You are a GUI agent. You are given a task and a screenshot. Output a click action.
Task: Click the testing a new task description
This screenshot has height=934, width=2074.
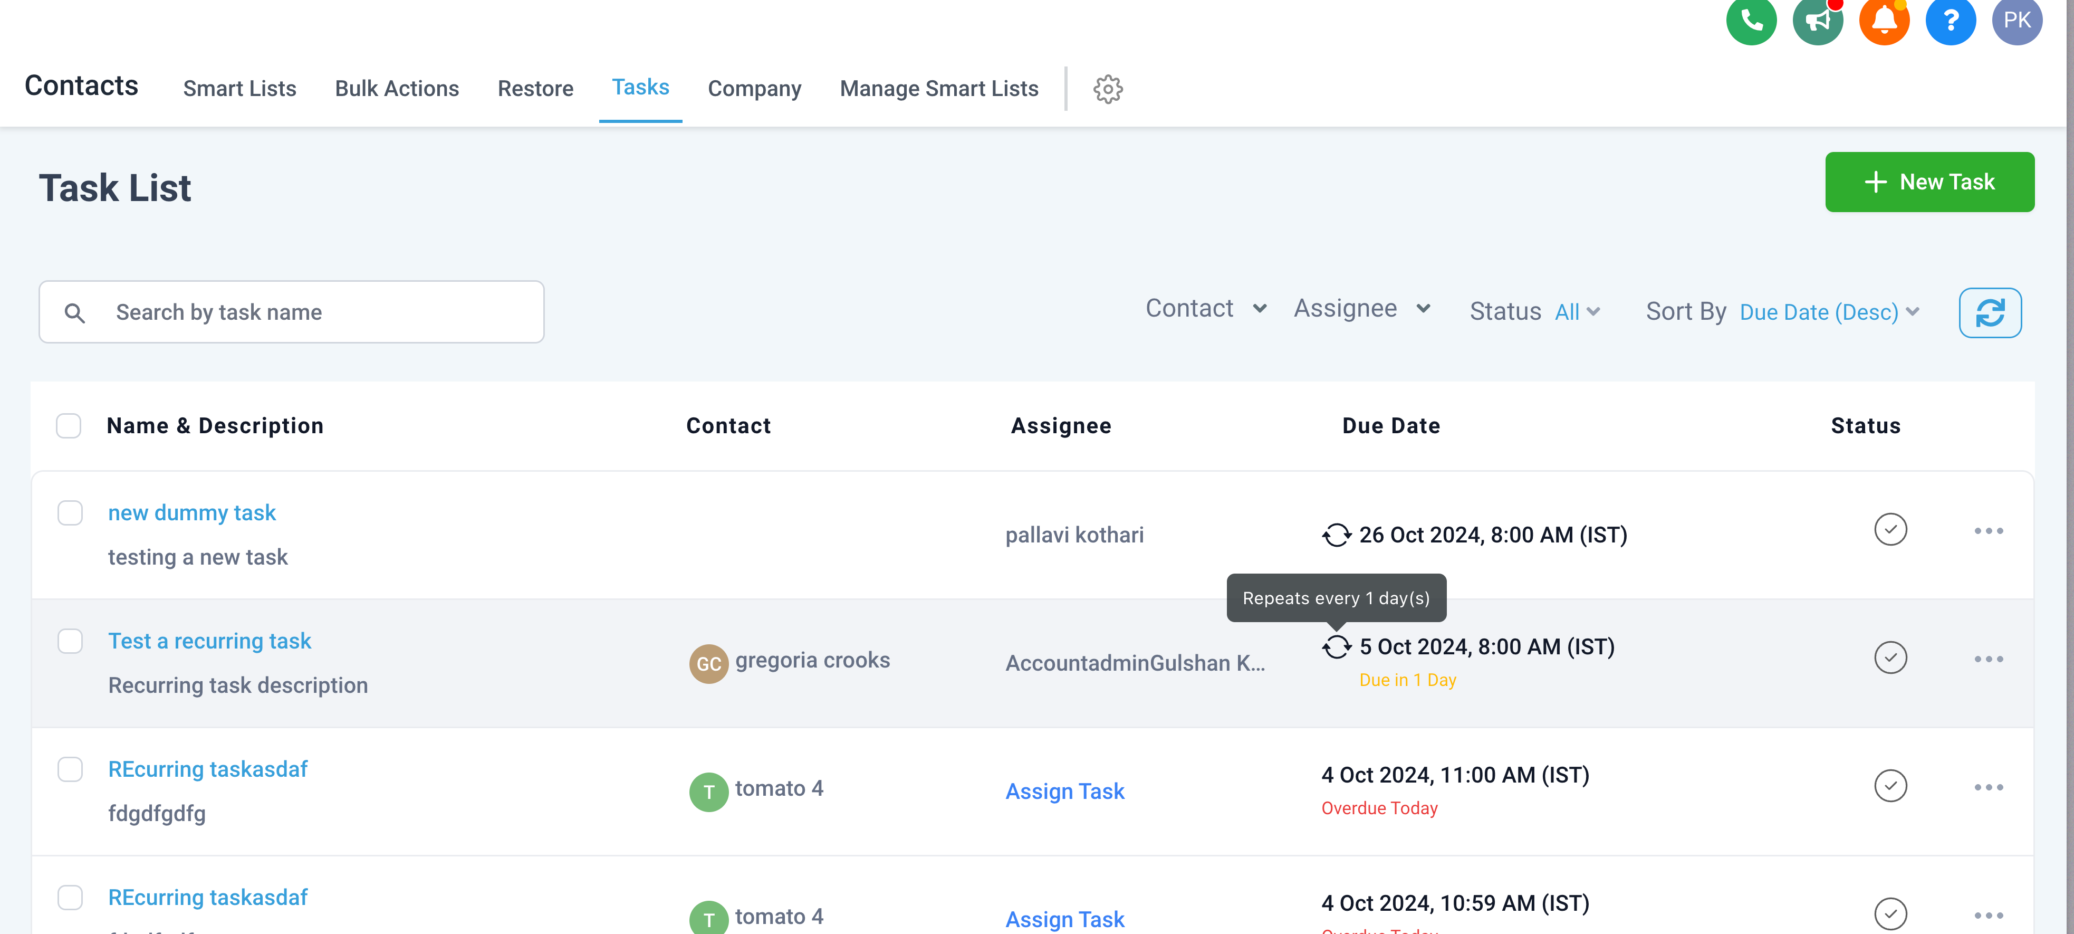point(197,557)
